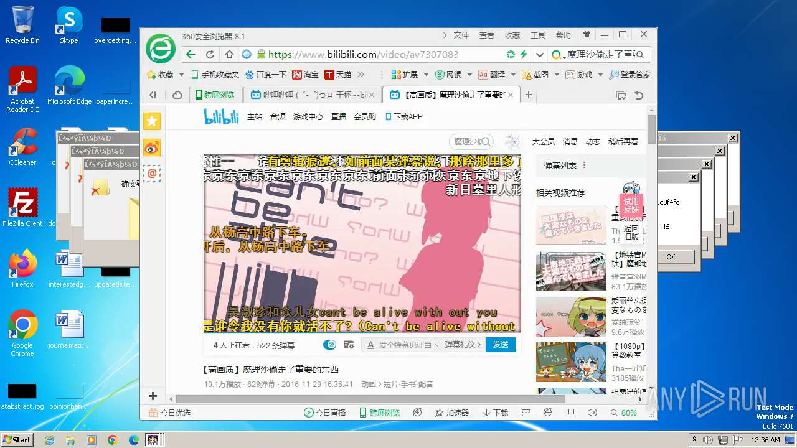Screen dimensions: 797x448
Task: Add a sidebar app with the plus icon
Action: (153, 396)
